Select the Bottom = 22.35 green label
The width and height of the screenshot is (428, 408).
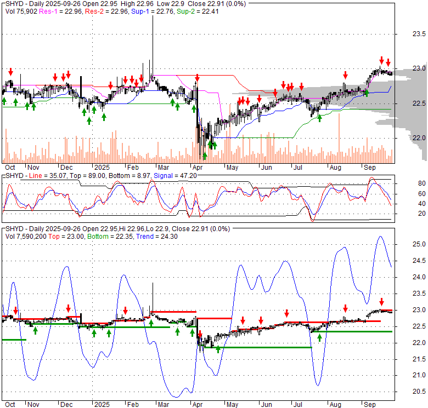(110, 237)
